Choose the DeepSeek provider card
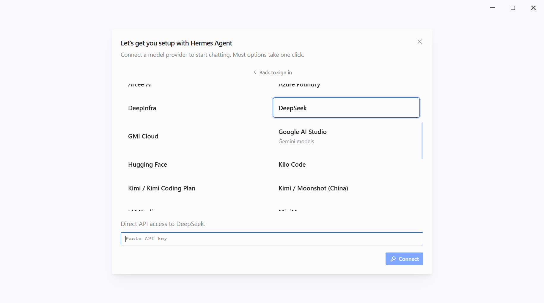The image size is (544, 303). pos(346,108)
